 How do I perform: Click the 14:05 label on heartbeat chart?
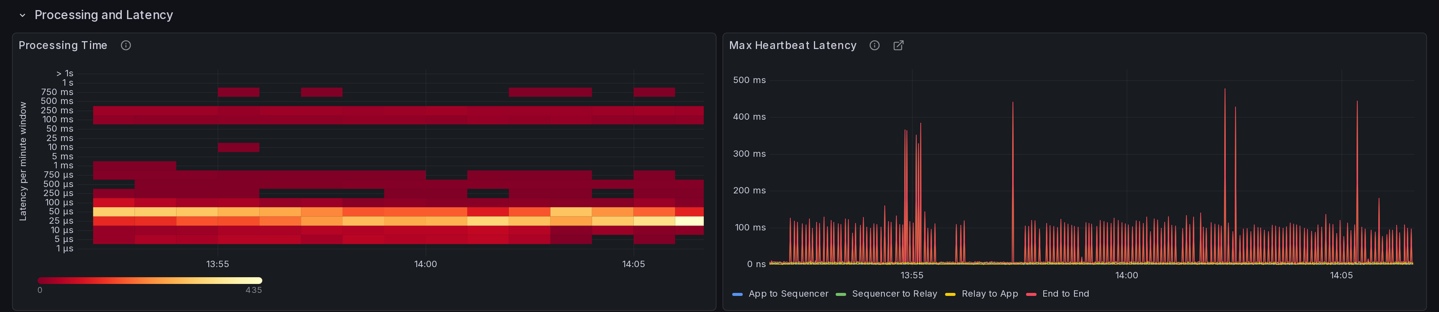pyautogui.click(x=1341, y=275)
